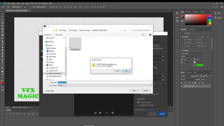Open the File menu

(x=5, y=3)
